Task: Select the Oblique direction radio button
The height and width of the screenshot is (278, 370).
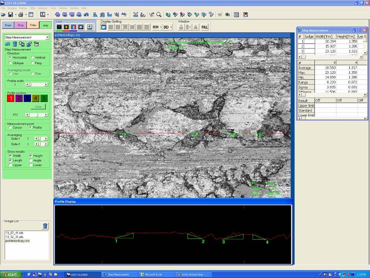Action: click(x=10, y=63)
